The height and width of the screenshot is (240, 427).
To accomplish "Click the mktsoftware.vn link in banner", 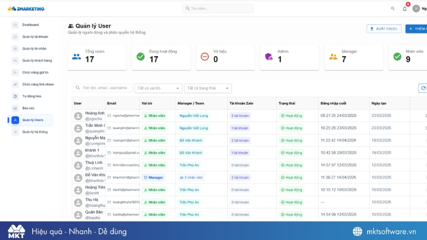I will click(391, 231).
